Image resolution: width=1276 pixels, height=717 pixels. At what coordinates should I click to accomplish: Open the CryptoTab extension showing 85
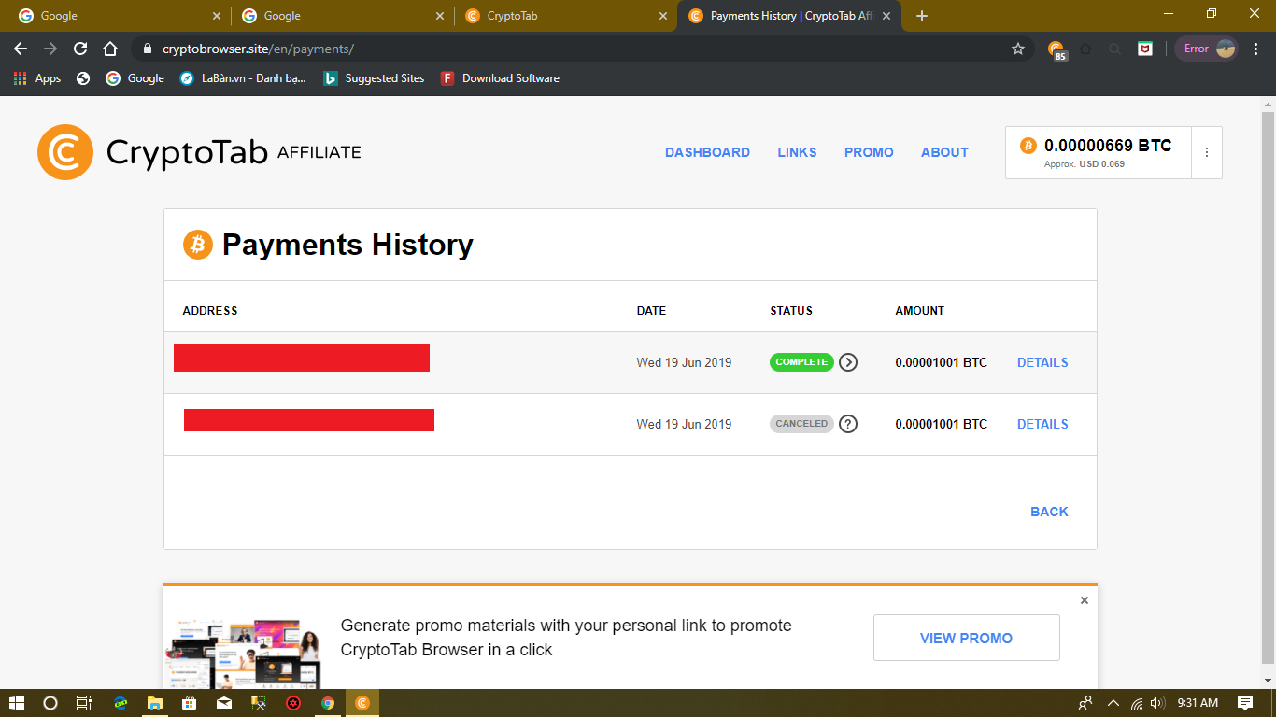click(x=1056, y=49)
